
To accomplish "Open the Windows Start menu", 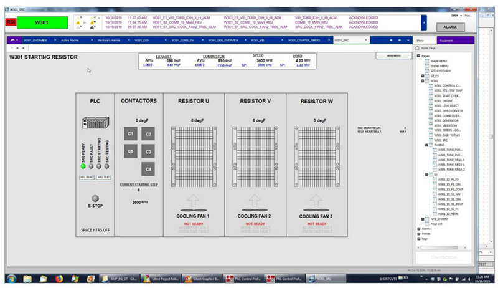I will coord(11,279).
